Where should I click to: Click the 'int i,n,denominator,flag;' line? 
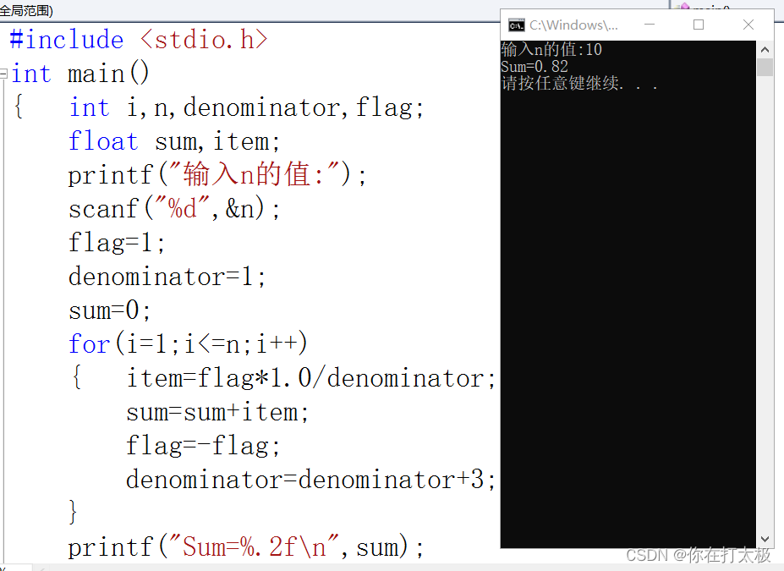point(246,107)
